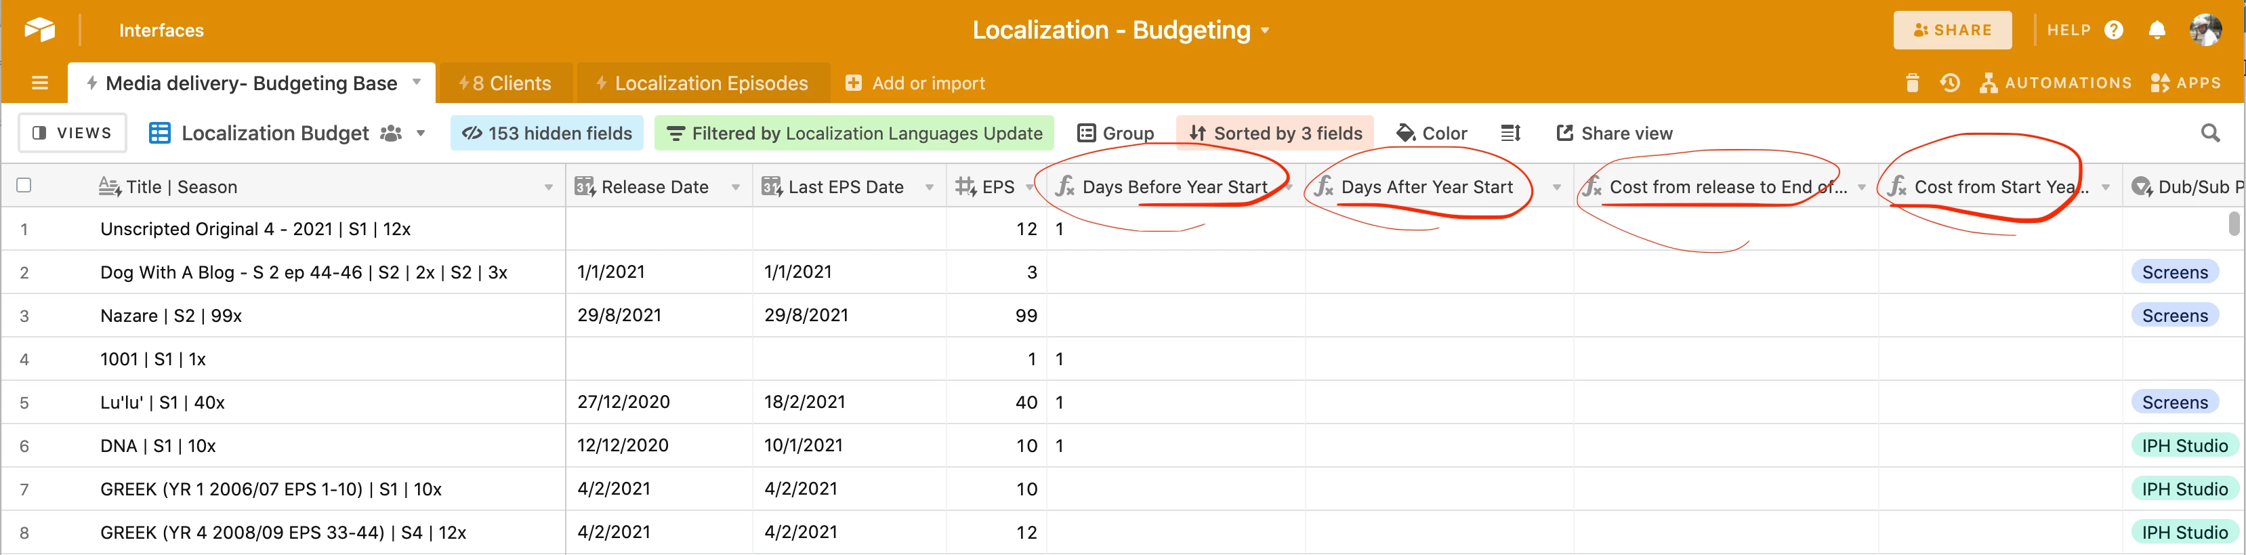2246x555 pixels.
Task: Open AUTOMATIONS panel
Action: click(2055, 83)
